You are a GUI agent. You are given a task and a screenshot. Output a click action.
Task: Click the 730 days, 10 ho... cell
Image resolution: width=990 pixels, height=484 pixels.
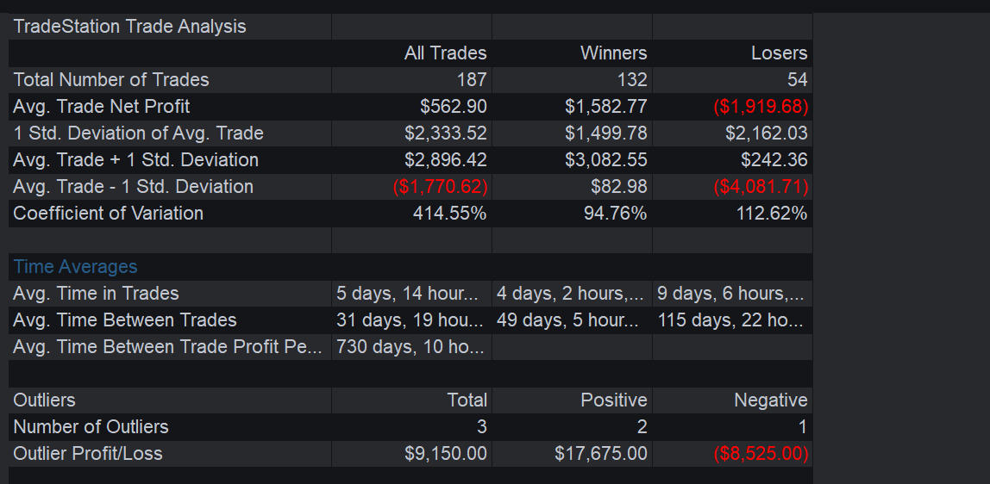coord(411,346)
